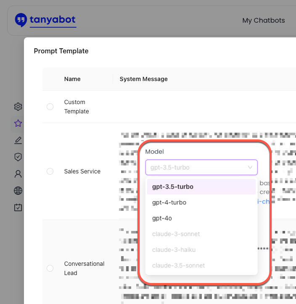The height and width of the screenshot is (304, 296).
Task: Select the star icon in sidebar
Action: [x=18, y=123]
